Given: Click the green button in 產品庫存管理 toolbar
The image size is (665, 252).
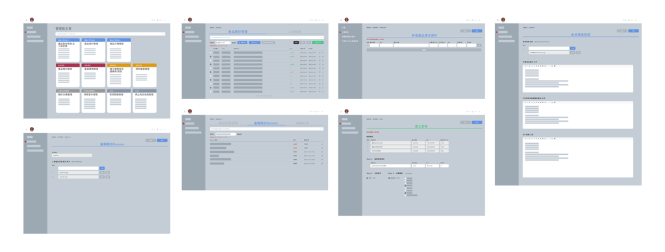Looking at the screenshot, I should [x=318, y=43].
